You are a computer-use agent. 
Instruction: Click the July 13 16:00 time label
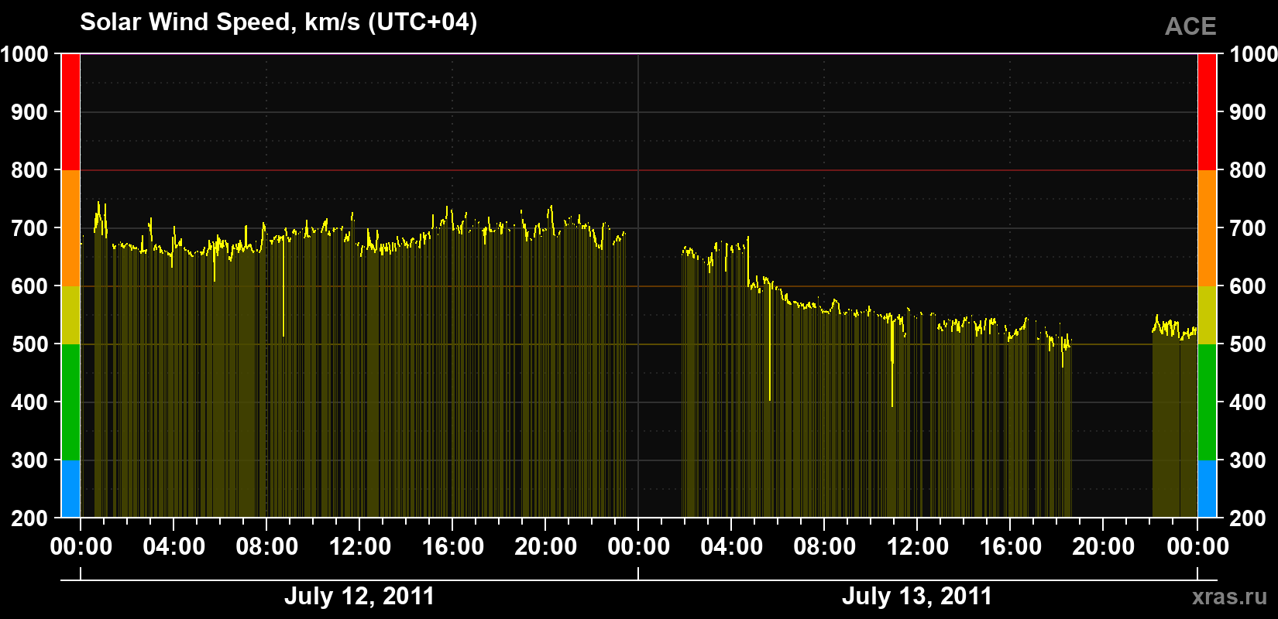[1011, 547]
